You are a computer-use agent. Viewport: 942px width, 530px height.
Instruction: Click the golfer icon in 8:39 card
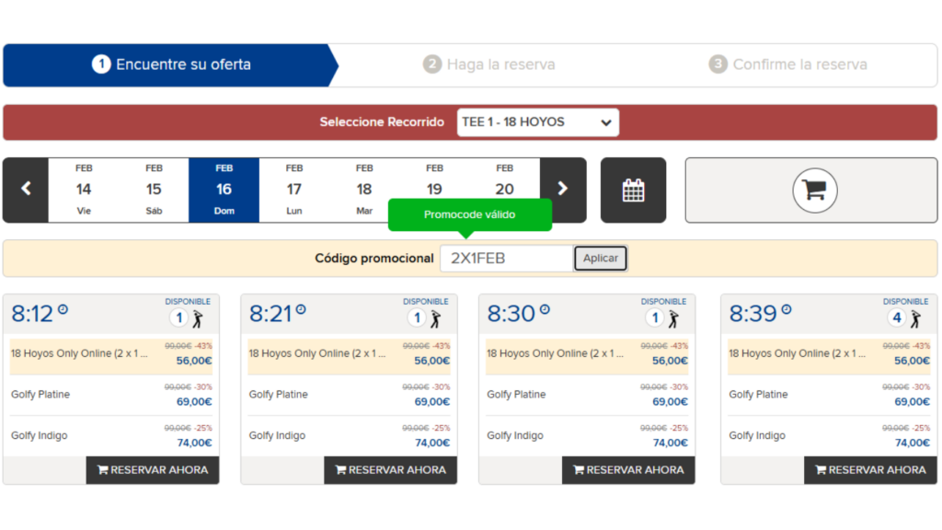coord(915,318)
